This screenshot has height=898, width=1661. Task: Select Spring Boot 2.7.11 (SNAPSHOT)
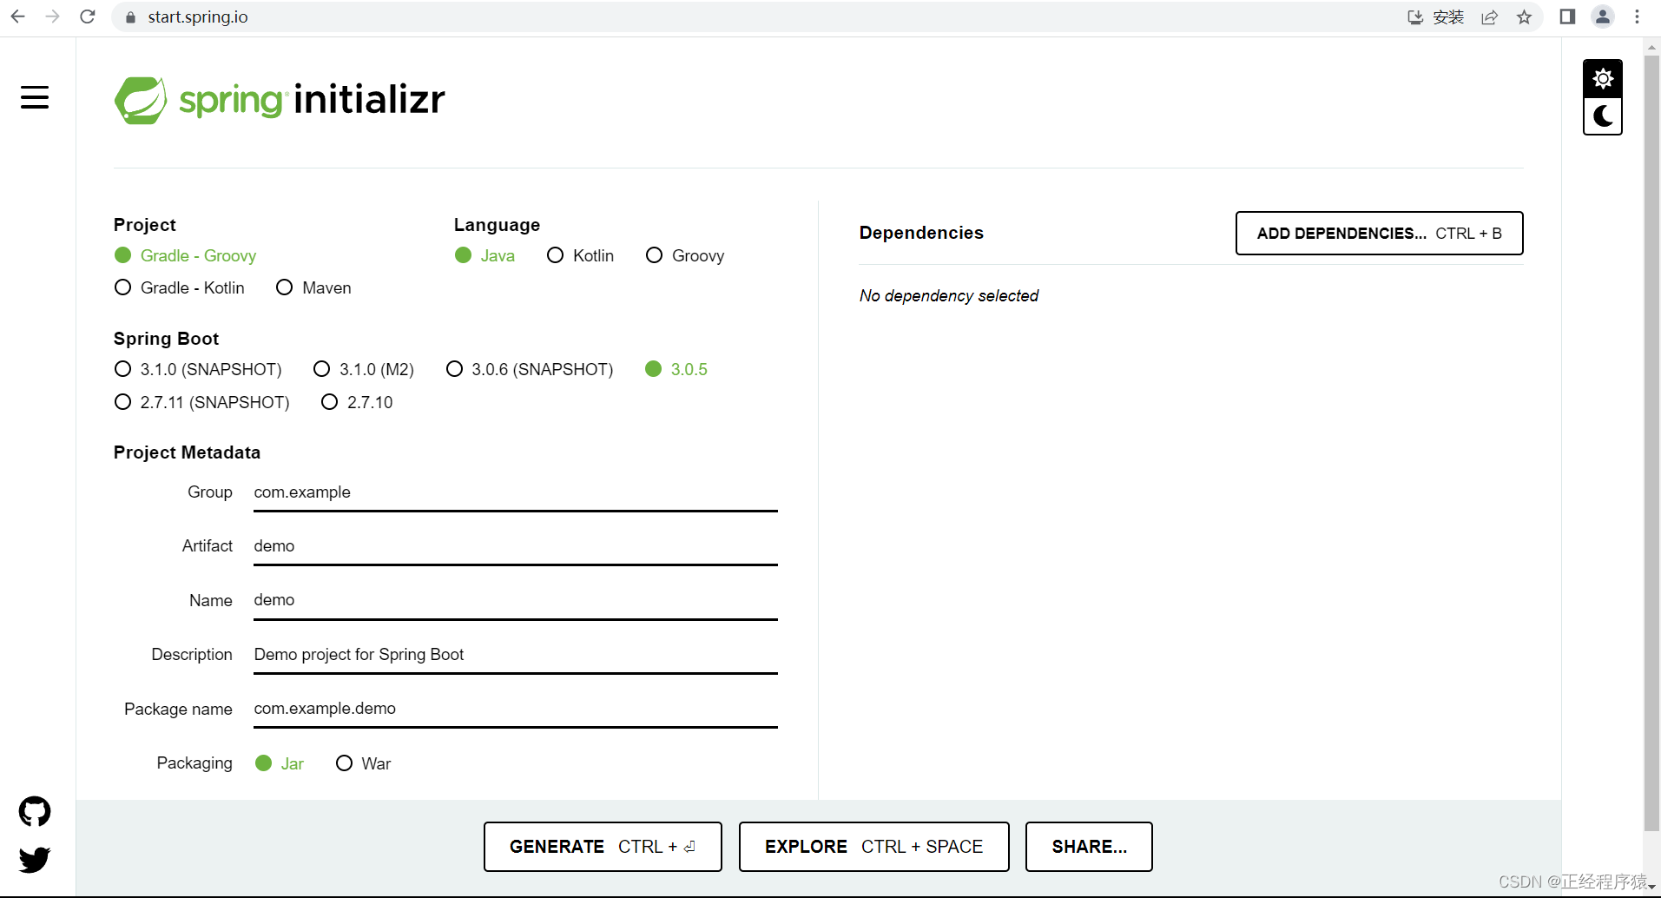[x=202, y=402]
